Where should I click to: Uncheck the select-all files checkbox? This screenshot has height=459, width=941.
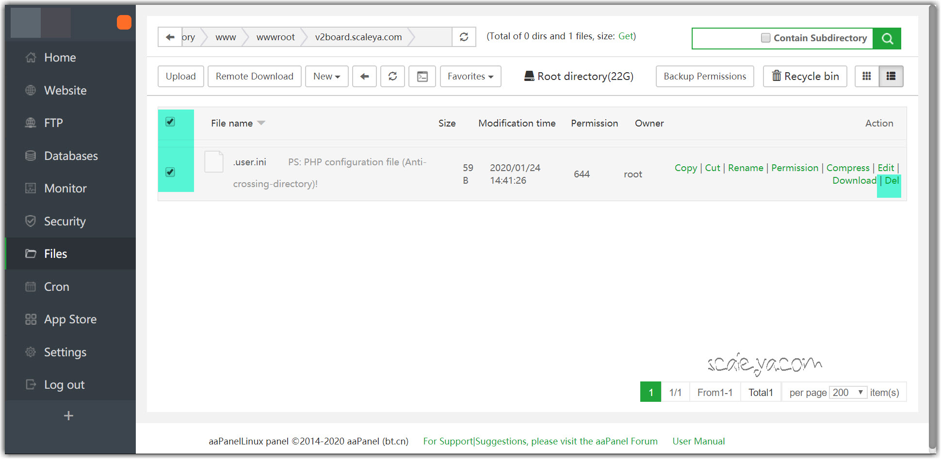[x=170, y=122]
